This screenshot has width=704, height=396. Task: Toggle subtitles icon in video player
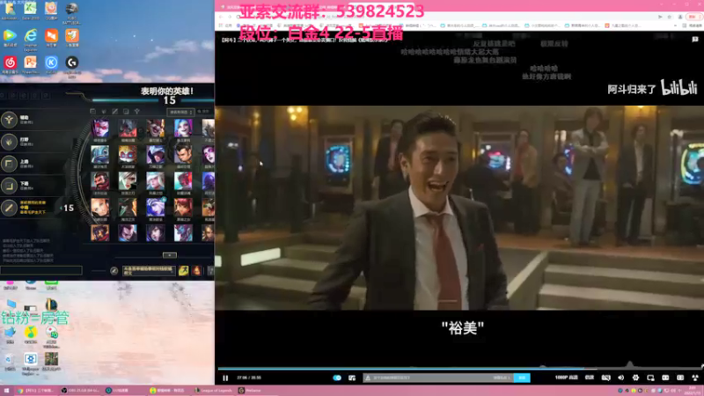click(x=605, y=378)
